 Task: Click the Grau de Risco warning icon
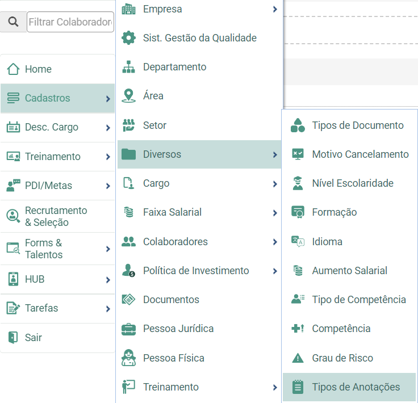click(298, 358)
